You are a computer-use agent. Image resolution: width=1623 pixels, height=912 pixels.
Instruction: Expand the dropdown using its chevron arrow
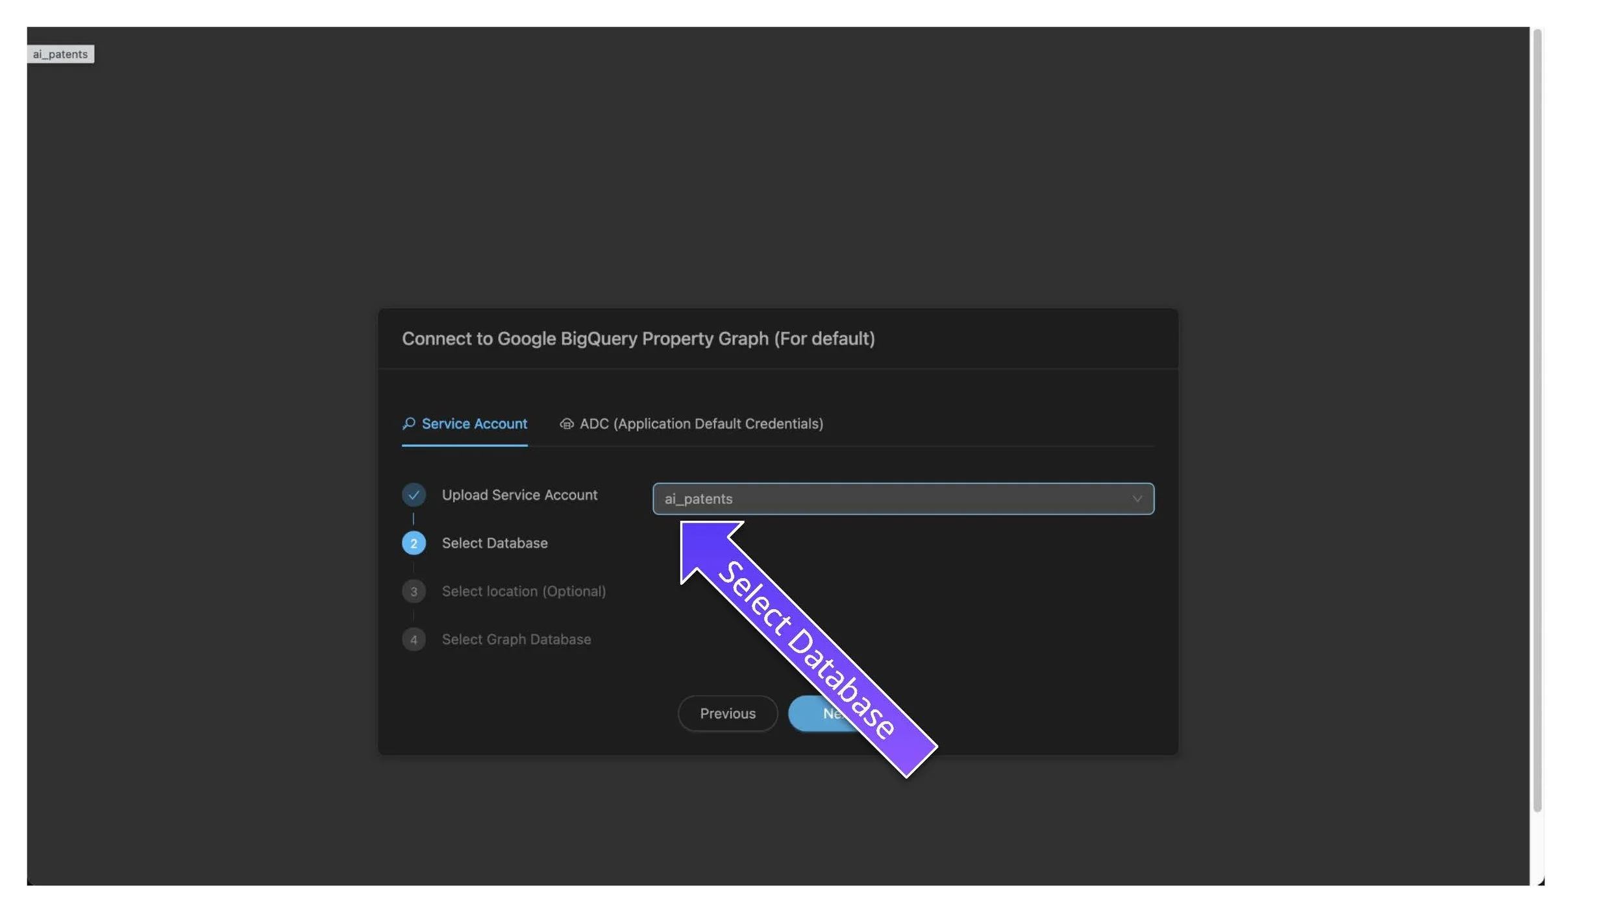pos(1137,499)
